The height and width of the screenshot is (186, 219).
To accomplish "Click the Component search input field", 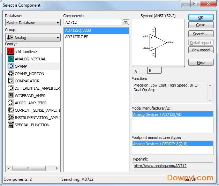I will click(92, 22).
